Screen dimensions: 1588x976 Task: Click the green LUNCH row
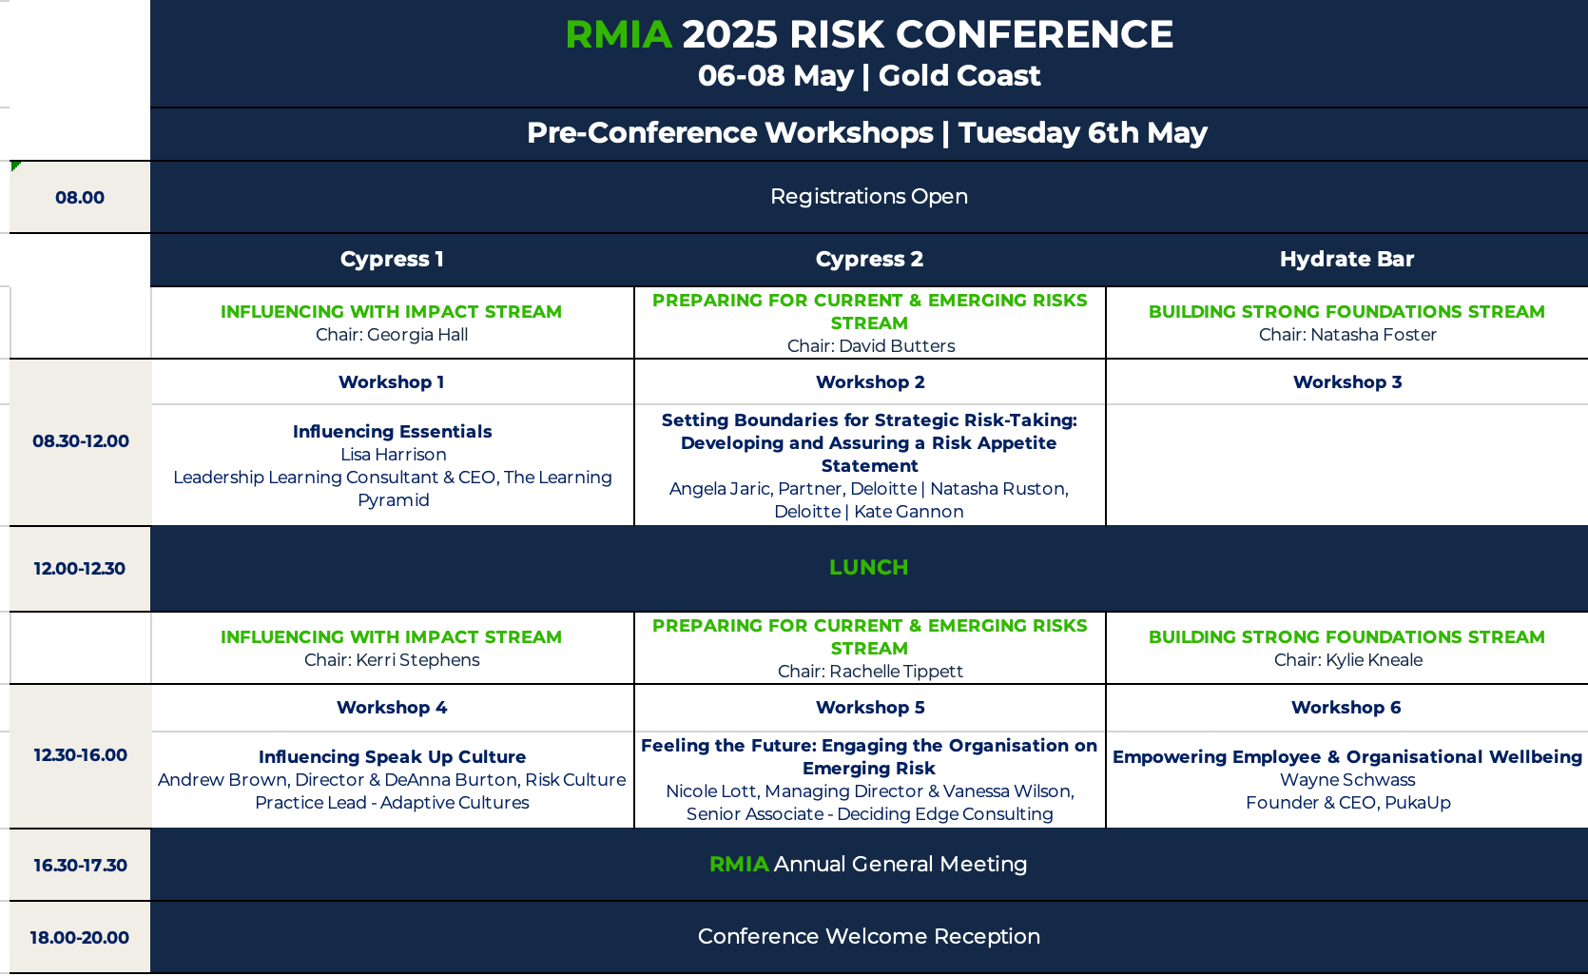point(869,568)
